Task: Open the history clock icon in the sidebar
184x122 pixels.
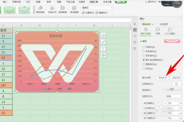Action: (x=135, y=36)
